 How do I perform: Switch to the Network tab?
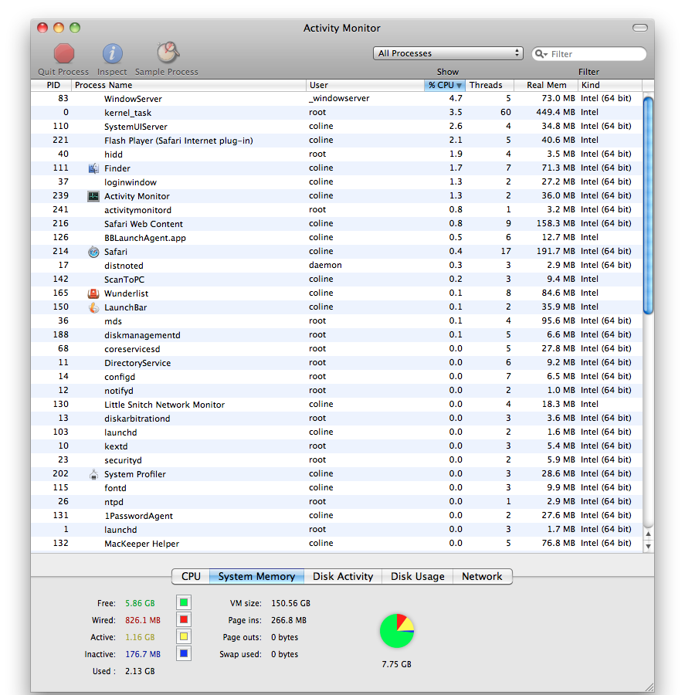483,576
